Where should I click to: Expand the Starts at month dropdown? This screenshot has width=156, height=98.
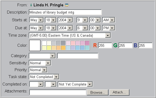tap(36, 20)
